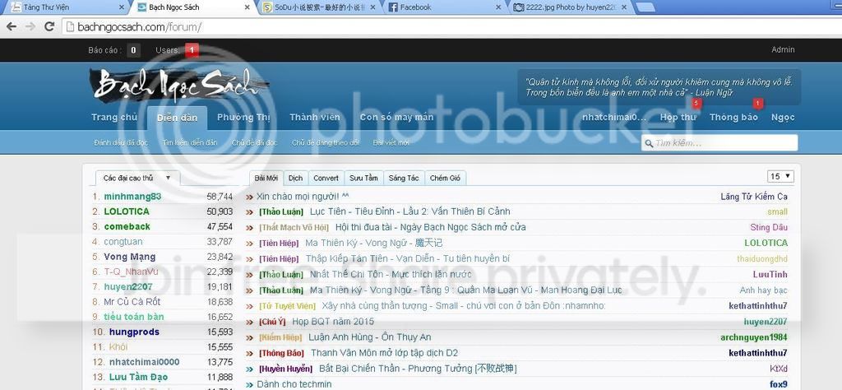Click the red Users count badge
This screenshot has height=390, width=842.
pos(192,50)
